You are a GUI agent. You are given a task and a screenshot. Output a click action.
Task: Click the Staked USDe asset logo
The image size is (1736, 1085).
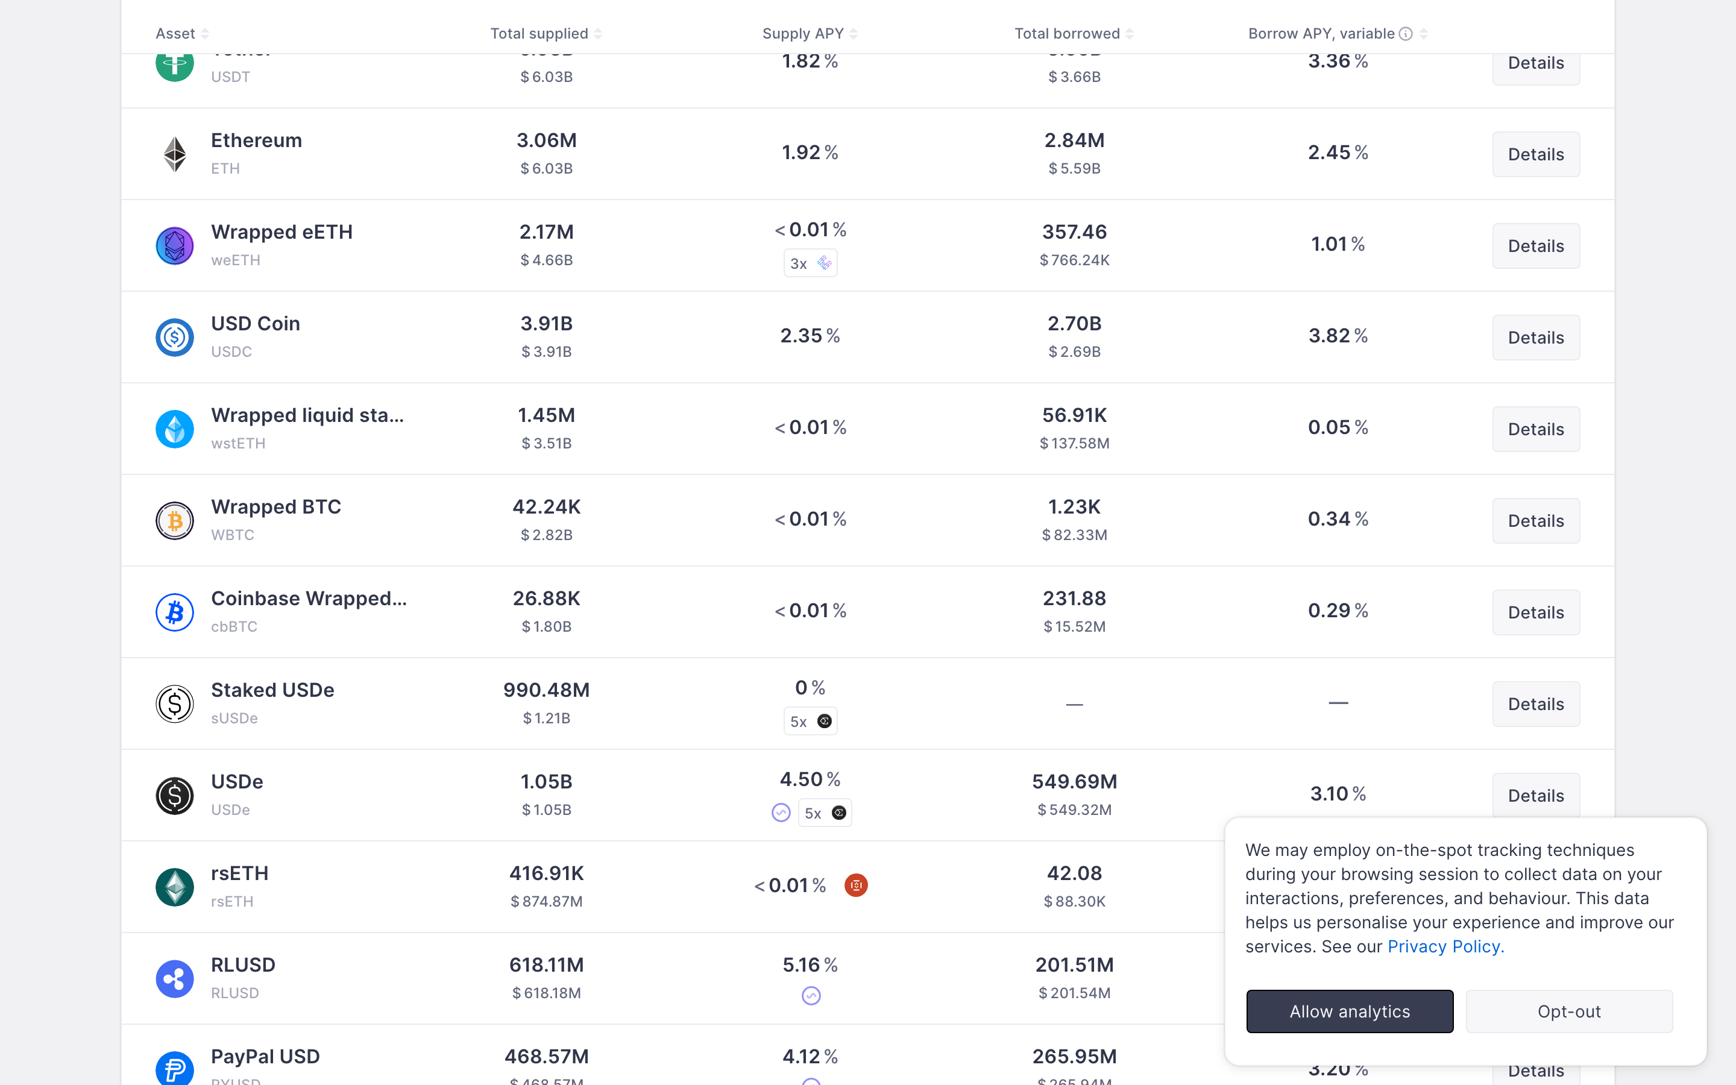click(x=174, y=704)
